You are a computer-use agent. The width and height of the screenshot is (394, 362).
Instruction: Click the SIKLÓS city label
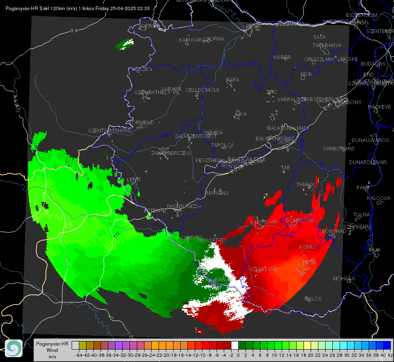[x=313, y=299]
